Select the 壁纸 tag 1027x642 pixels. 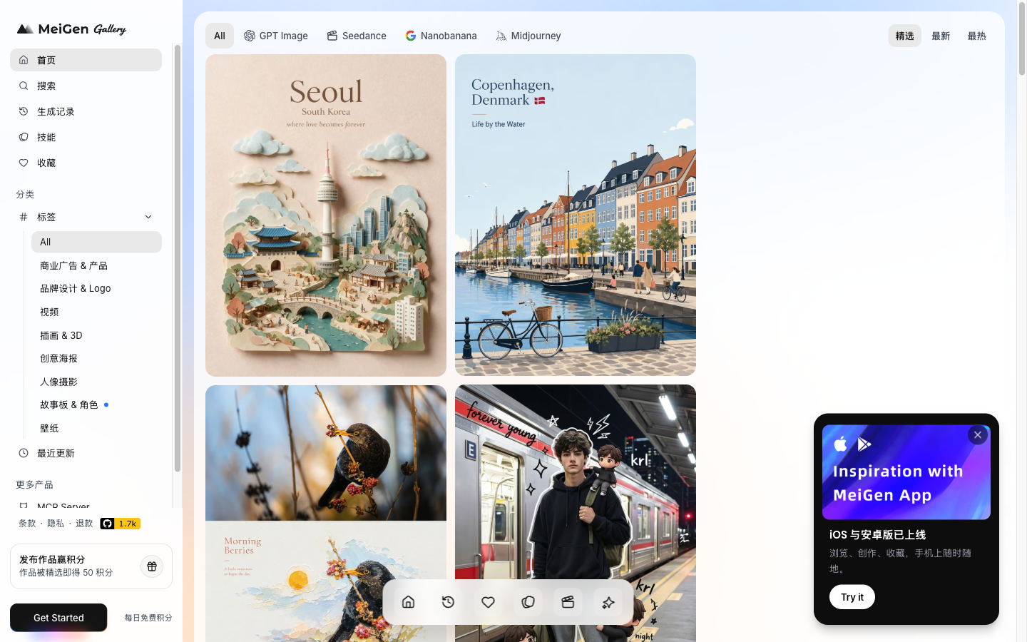click(x=96, y=428)
